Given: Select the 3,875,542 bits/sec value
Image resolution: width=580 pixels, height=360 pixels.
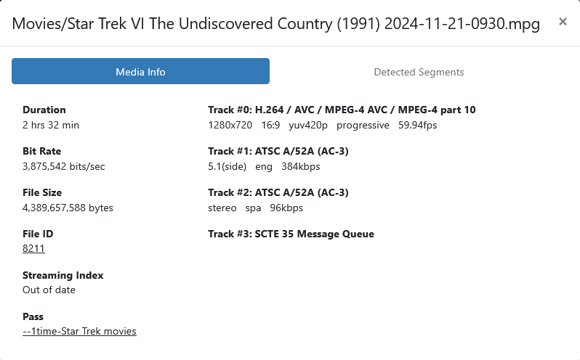Looking at the screenshot, I should coord(64,166).
